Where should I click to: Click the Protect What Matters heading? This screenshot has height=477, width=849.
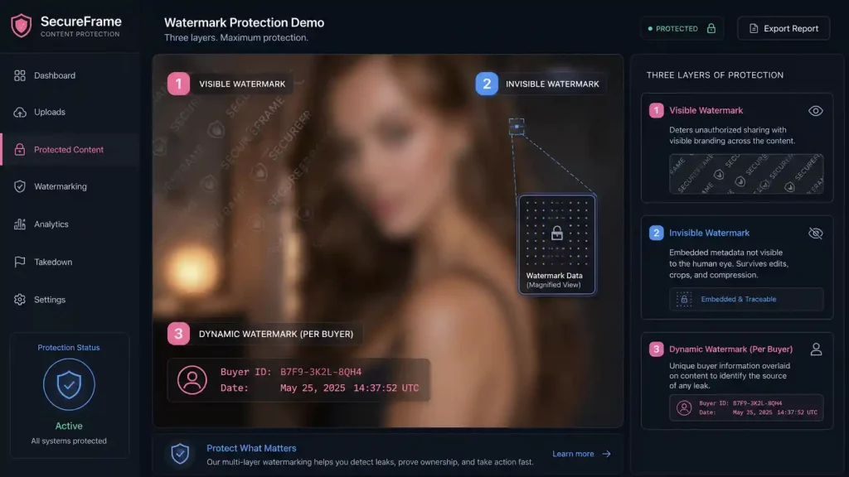pyautogui.click(x=251, y=448)
